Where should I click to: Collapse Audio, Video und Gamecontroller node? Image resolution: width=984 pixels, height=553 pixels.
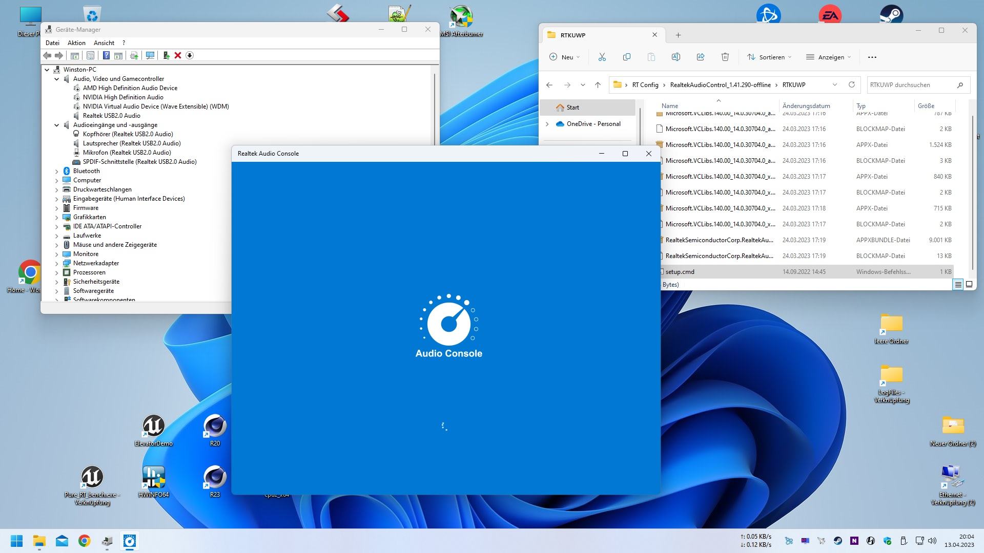[x=57, y=79]
